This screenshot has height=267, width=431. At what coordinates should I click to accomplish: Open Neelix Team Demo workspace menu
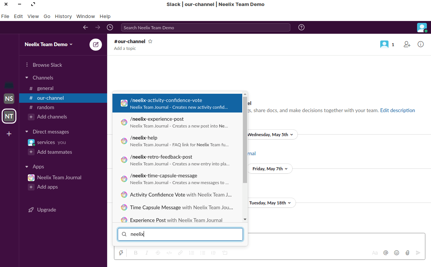point(49,44)
